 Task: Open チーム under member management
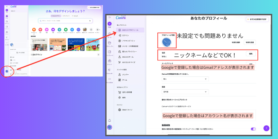(130, 80)
